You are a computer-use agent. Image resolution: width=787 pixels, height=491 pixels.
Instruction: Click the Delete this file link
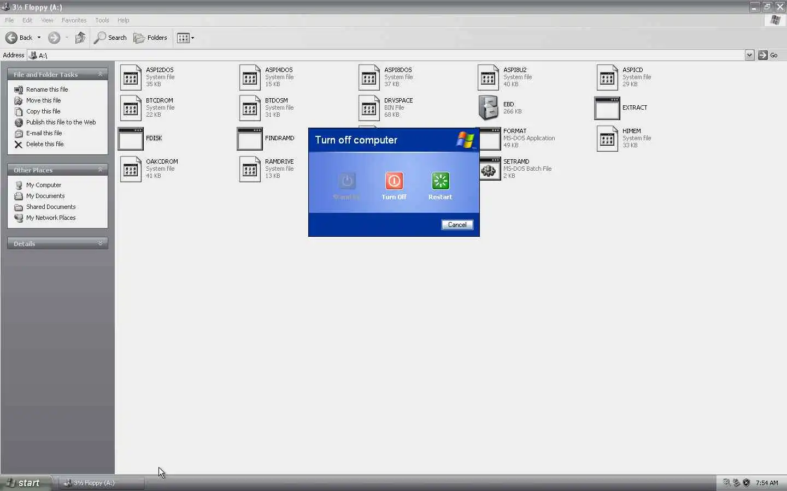point(45,144)
